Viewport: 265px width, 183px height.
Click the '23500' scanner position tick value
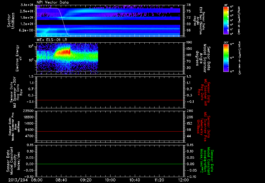(28, 111)
